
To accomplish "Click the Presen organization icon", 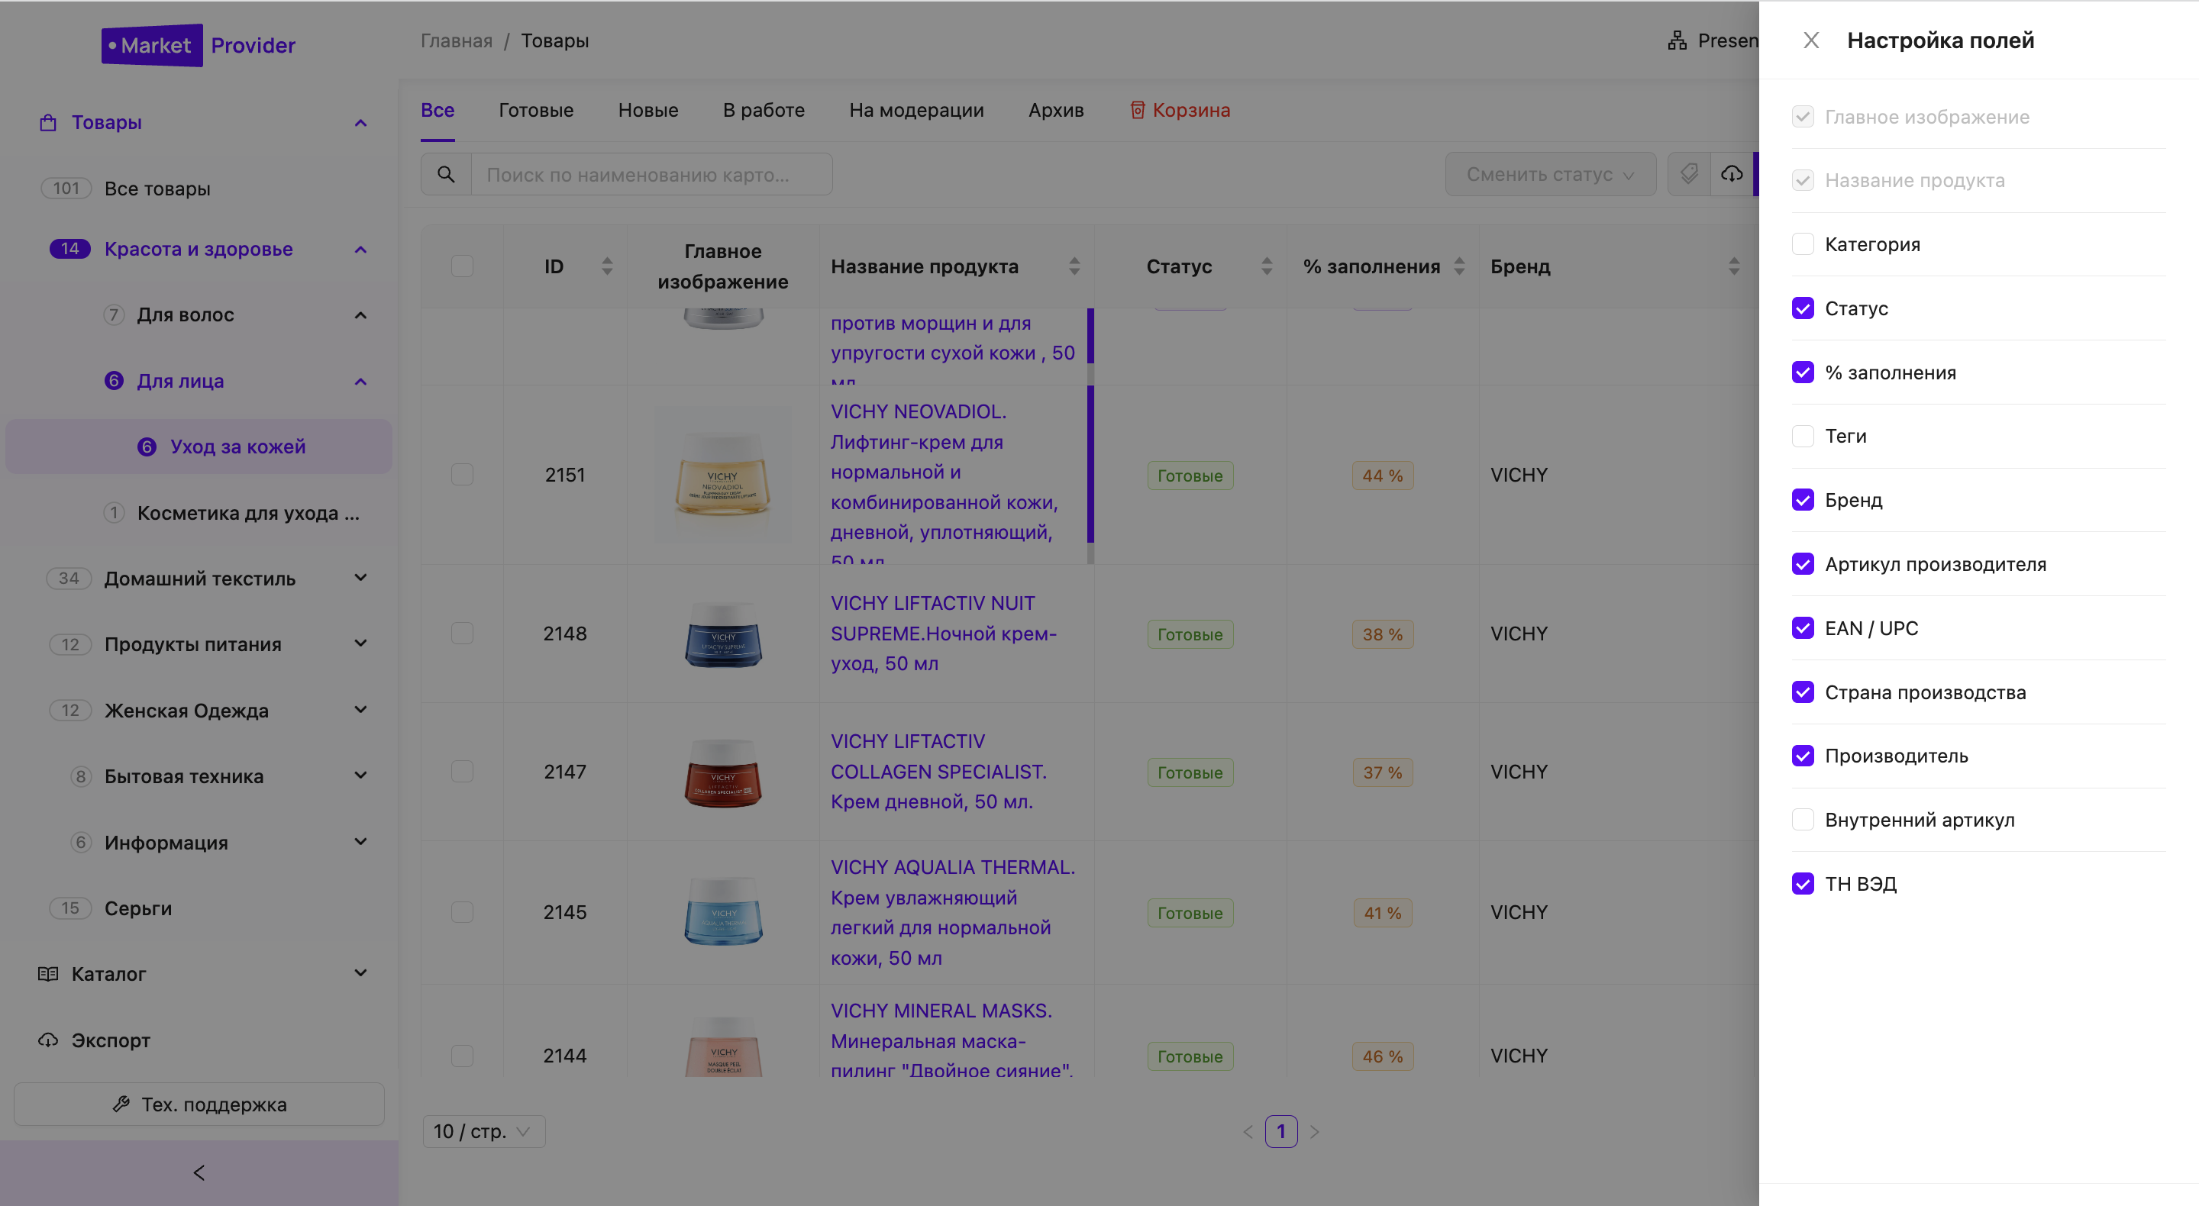I will coord(1678,41).
